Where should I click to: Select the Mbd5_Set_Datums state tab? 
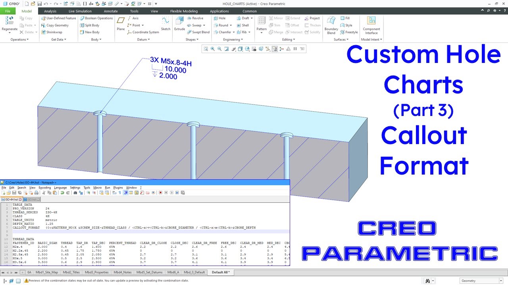pyautogui.click(x=150, y=272)
